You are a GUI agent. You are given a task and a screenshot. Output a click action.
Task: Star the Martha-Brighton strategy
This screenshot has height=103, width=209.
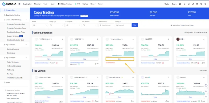pos(133,77)
